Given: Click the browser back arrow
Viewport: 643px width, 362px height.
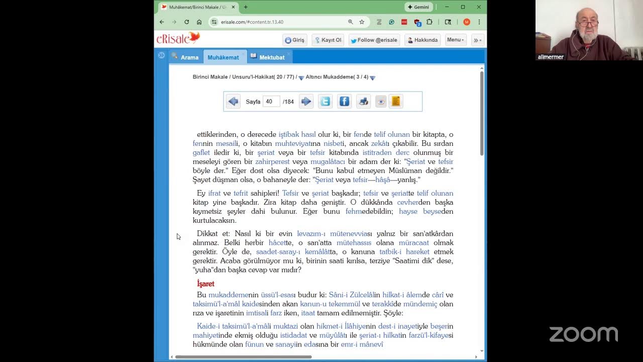Looking at the screenshot, I should tap(162, 22).
